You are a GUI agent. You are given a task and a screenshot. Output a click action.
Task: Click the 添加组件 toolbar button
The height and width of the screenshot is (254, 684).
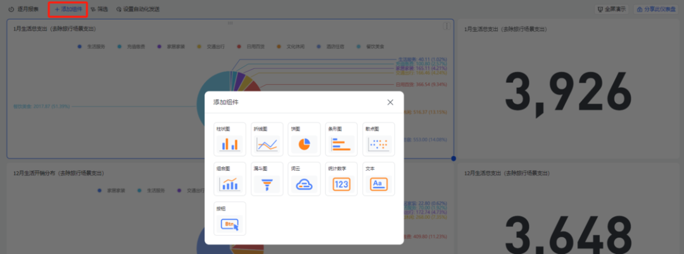coord(68,9)
